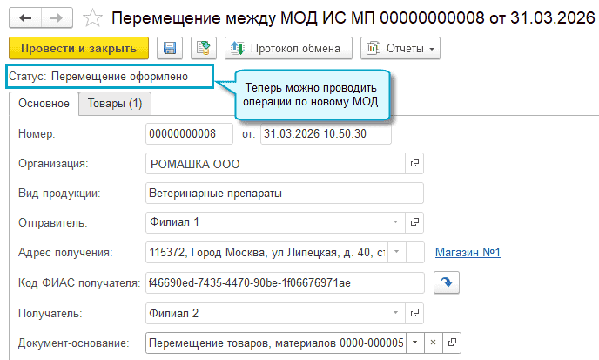The height and width of the screenshot is (360, 599).
Task: Switch to the 'Основное' tab
Action: tap(44, 104)
